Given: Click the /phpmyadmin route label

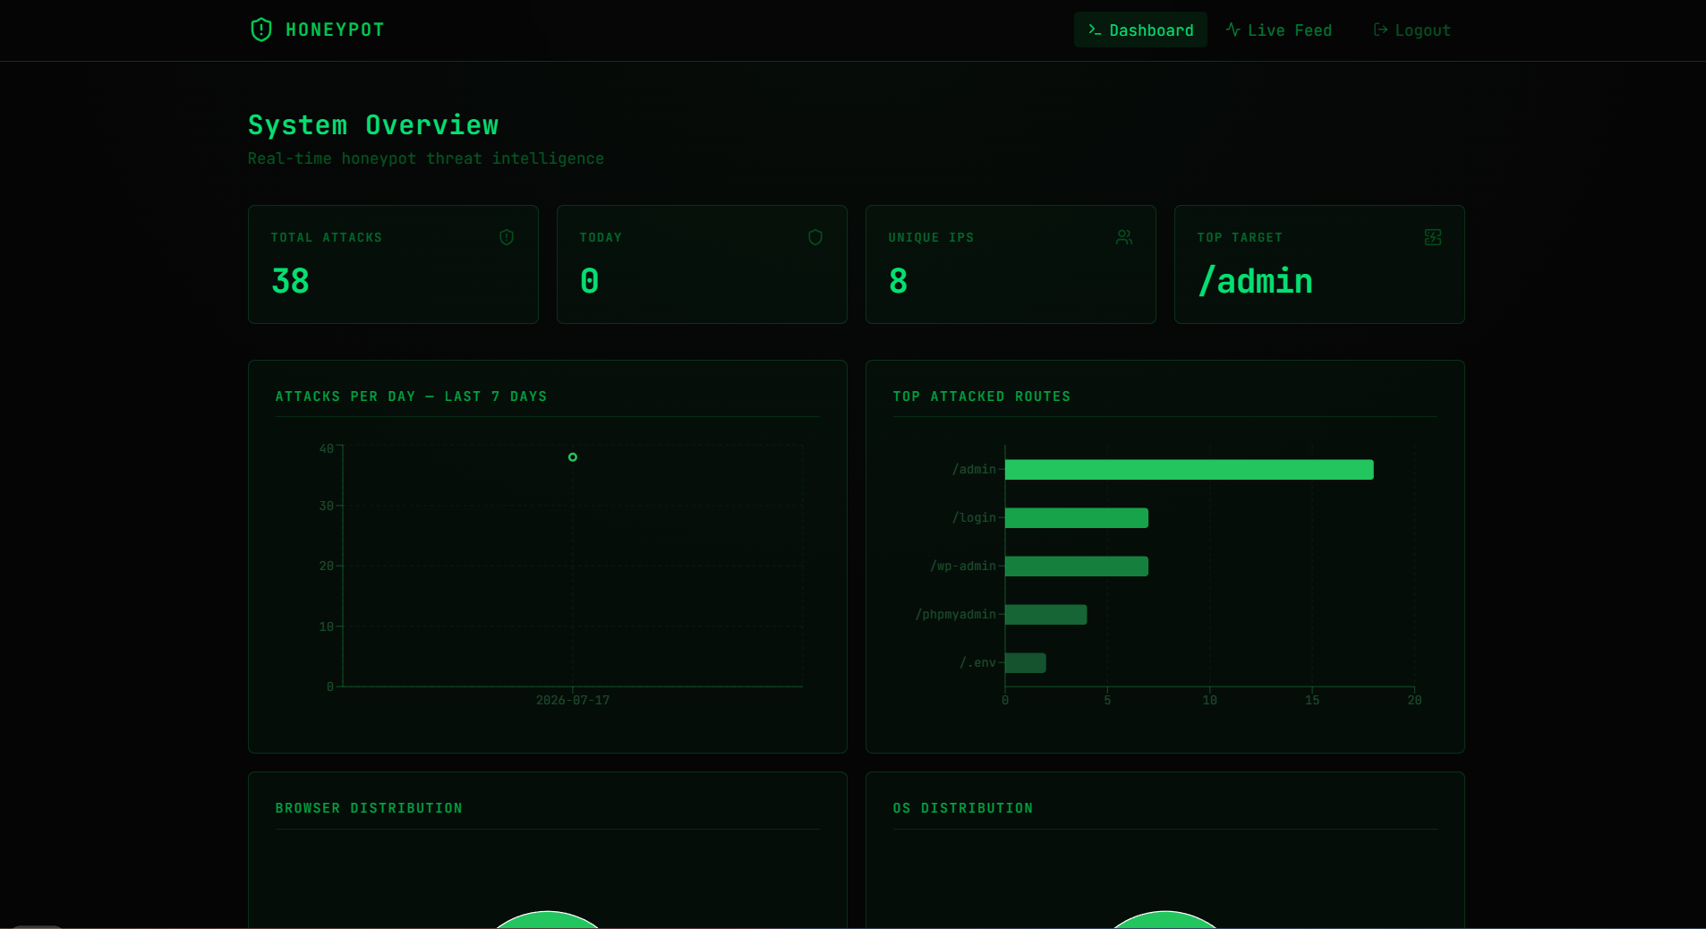Looking at the screenshot, I should (955, 614).
